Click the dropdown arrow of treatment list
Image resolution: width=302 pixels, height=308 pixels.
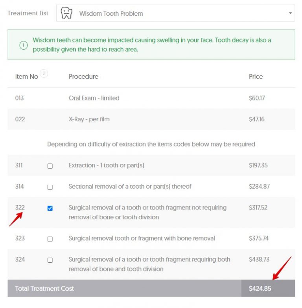[290, 13]
